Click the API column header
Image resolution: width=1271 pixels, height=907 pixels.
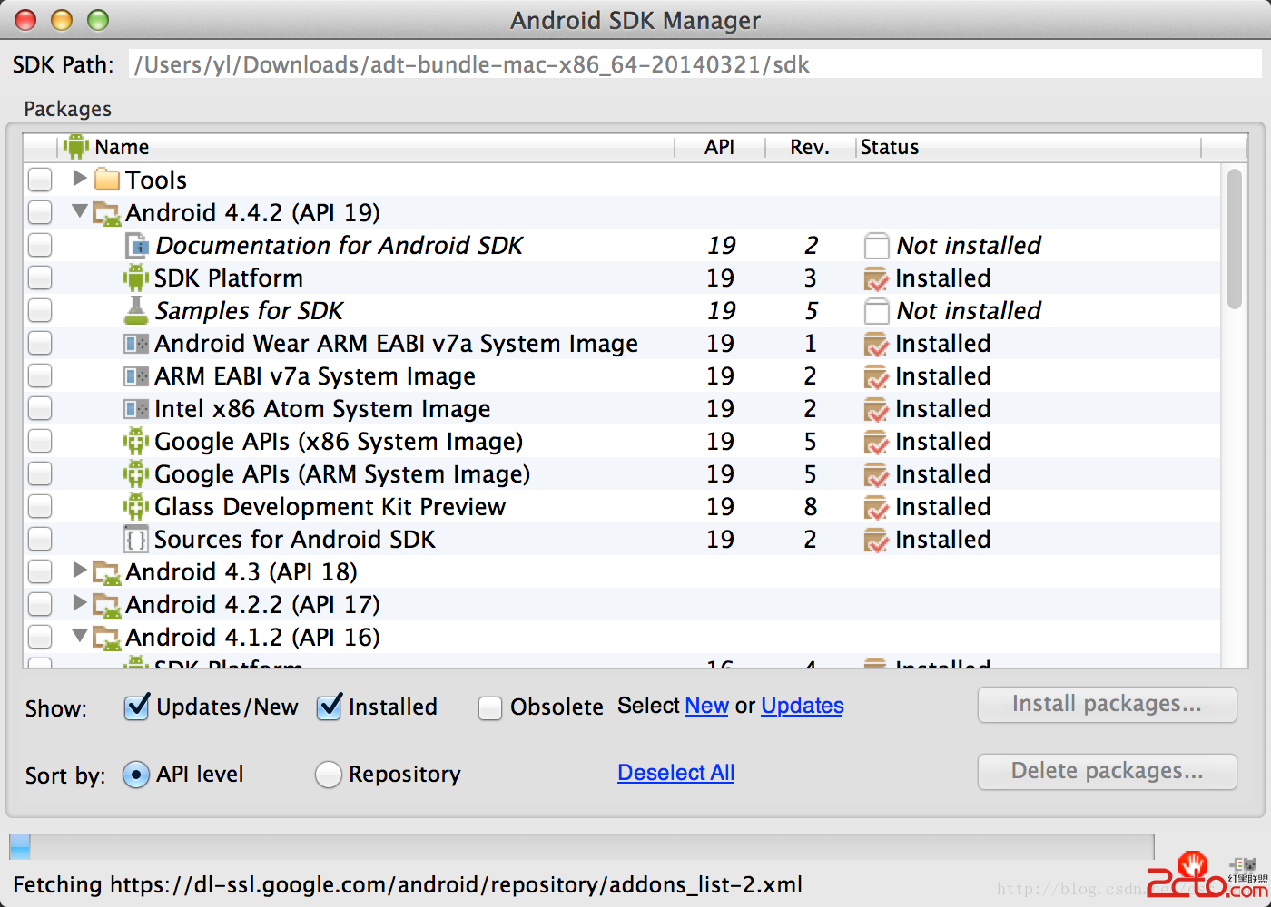click(719, 147)
